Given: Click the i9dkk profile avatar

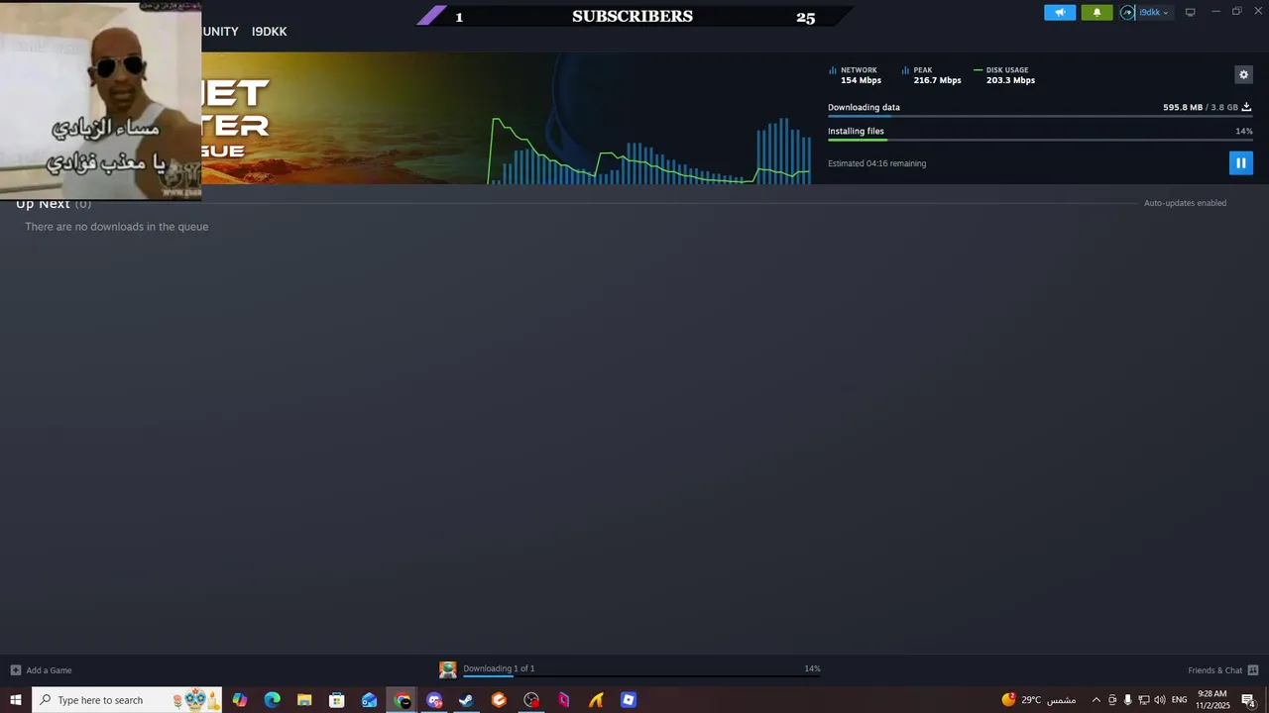Looking at the screenshot, I should (1127, 13).
